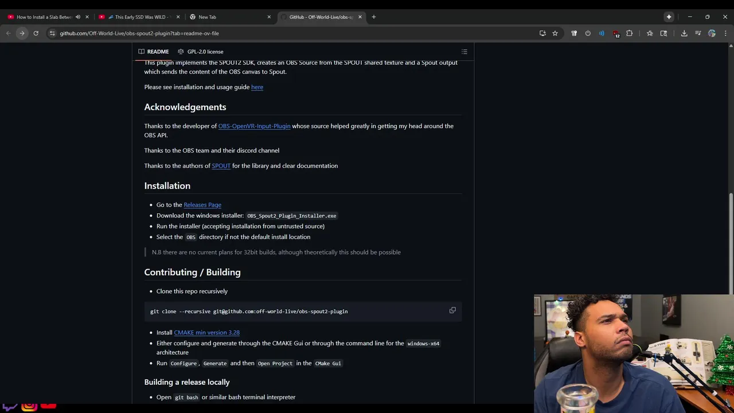The width and height of the screenshot is (734, 413).
Task: Open the bookmarks star-list icon
Action: (x=650, y=33)
